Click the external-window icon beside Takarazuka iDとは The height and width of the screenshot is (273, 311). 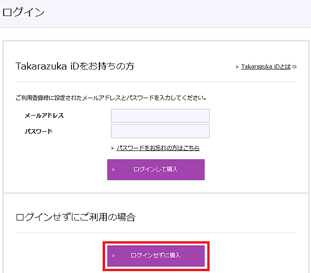pos(294,67)
